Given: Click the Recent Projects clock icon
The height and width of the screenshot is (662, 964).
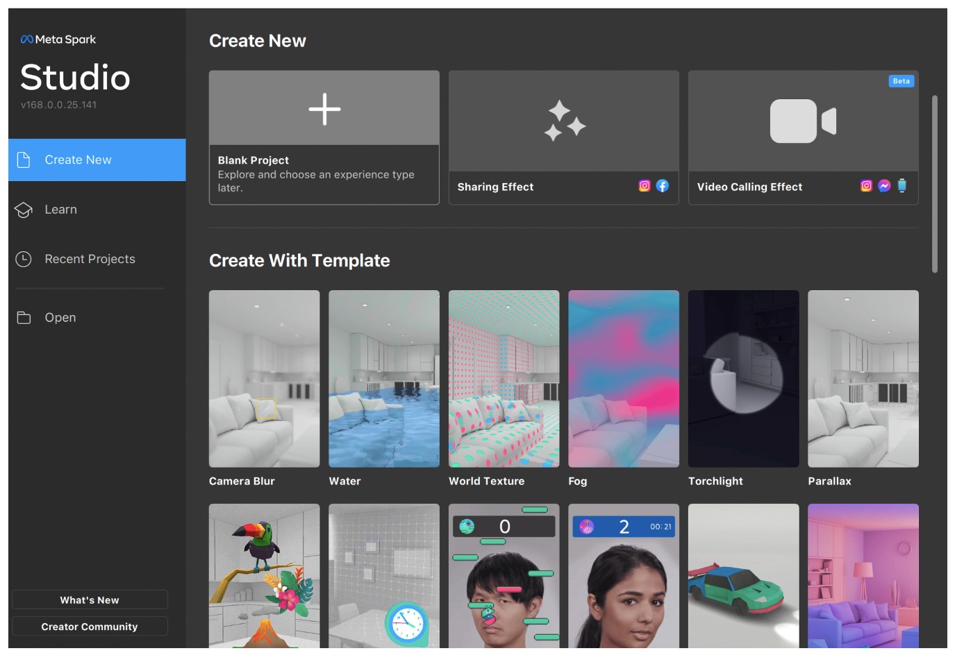Looking at the screenshot, I should pyautogui.click(x=24, y=259).
